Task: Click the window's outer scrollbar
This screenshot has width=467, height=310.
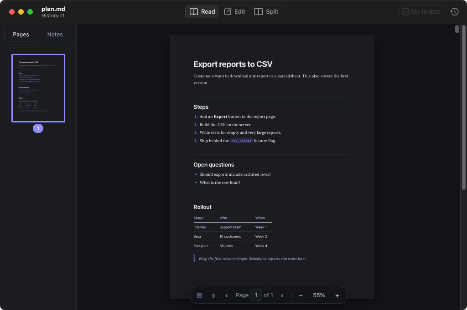Action: coord(464,107)
